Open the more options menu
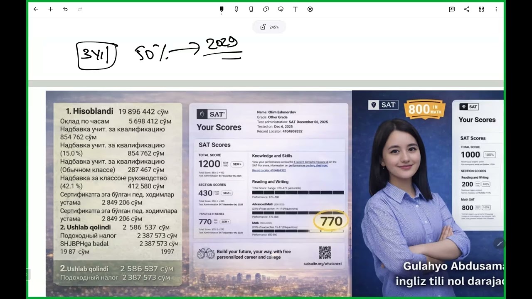 coord(496,9)
